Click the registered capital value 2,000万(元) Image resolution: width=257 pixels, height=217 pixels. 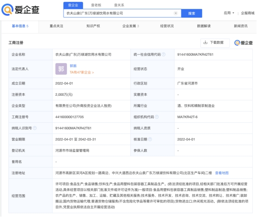tap(64, 94)
